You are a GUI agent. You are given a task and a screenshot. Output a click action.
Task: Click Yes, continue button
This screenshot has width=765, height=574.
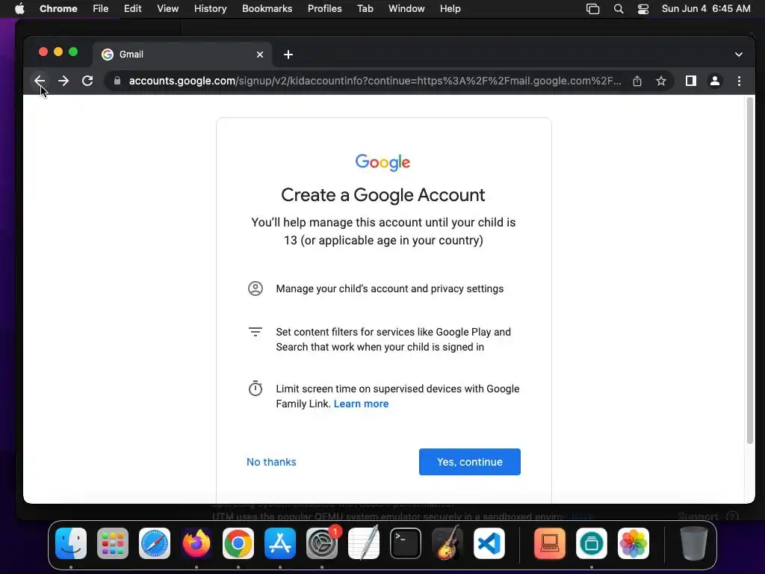coord(469,462)
